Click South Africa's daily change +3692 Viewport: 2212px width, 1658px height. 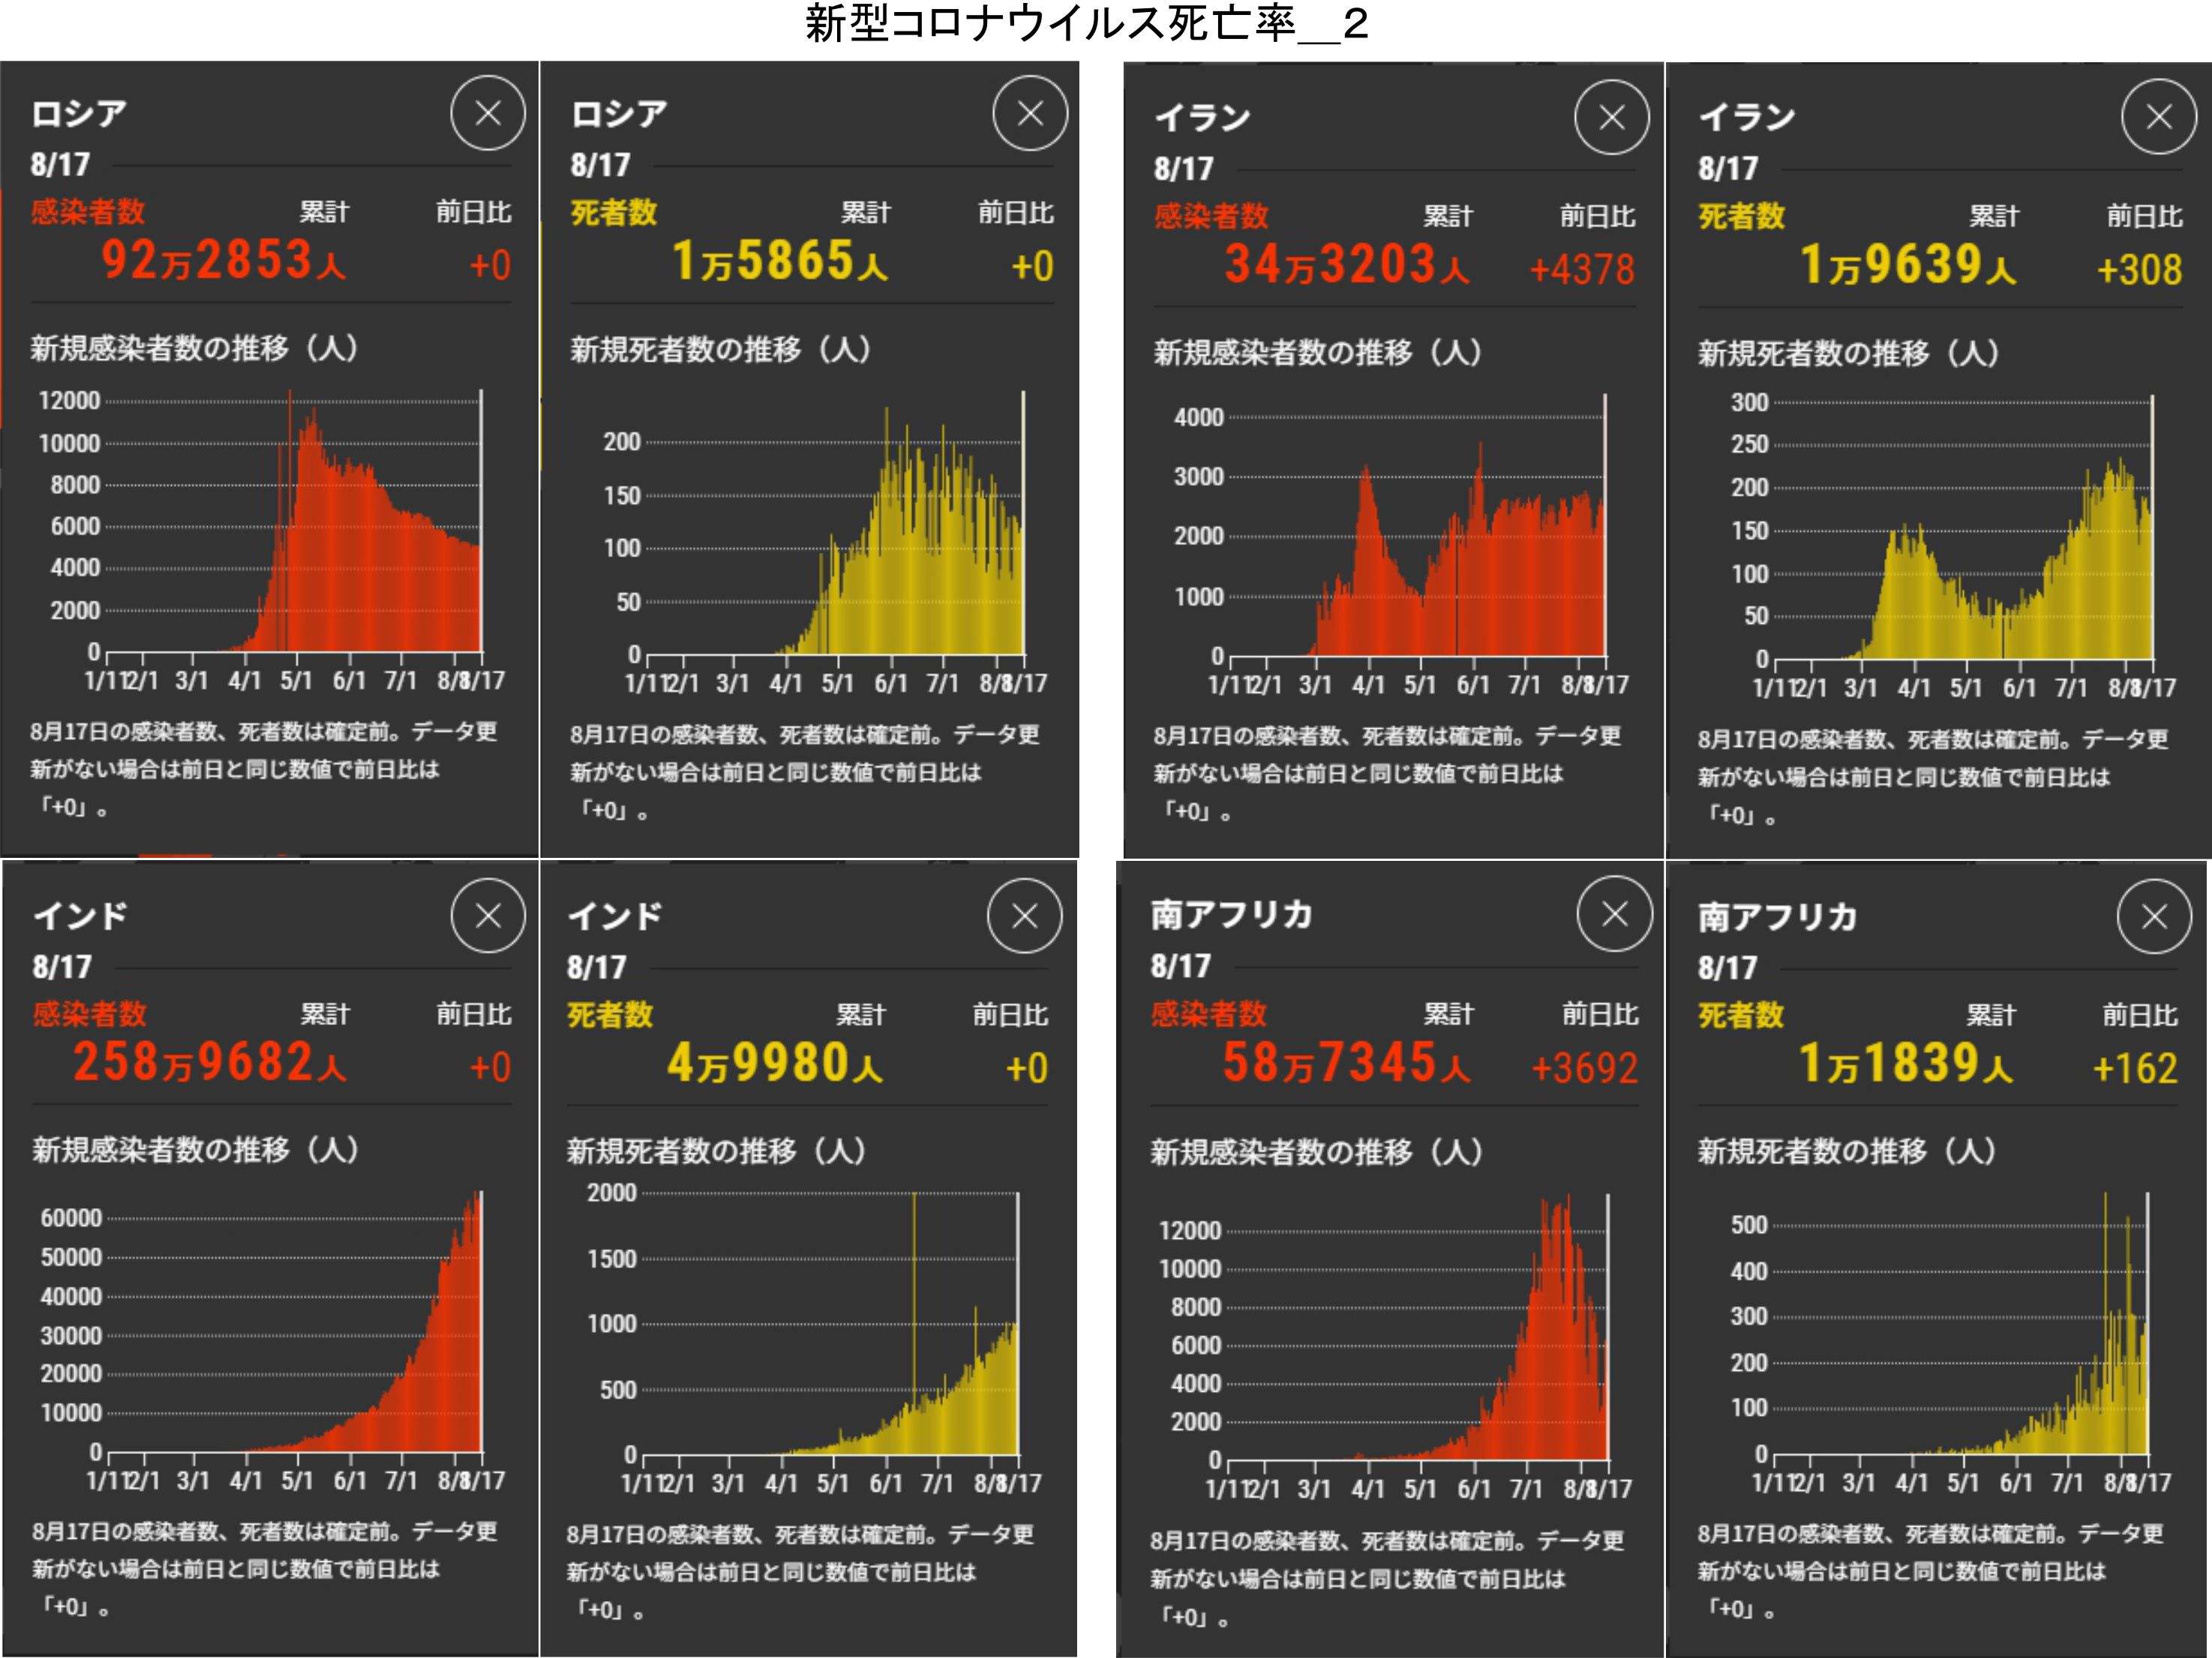click(1584, 1068)
